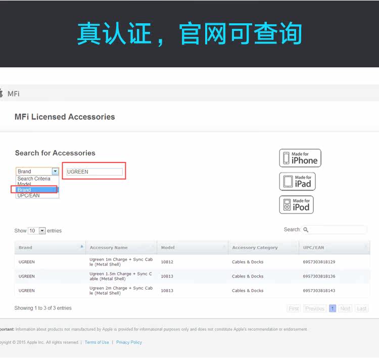This screenshot has height=358, width=379.
Task: Select results page 1
Action: (x=333, y=308)
